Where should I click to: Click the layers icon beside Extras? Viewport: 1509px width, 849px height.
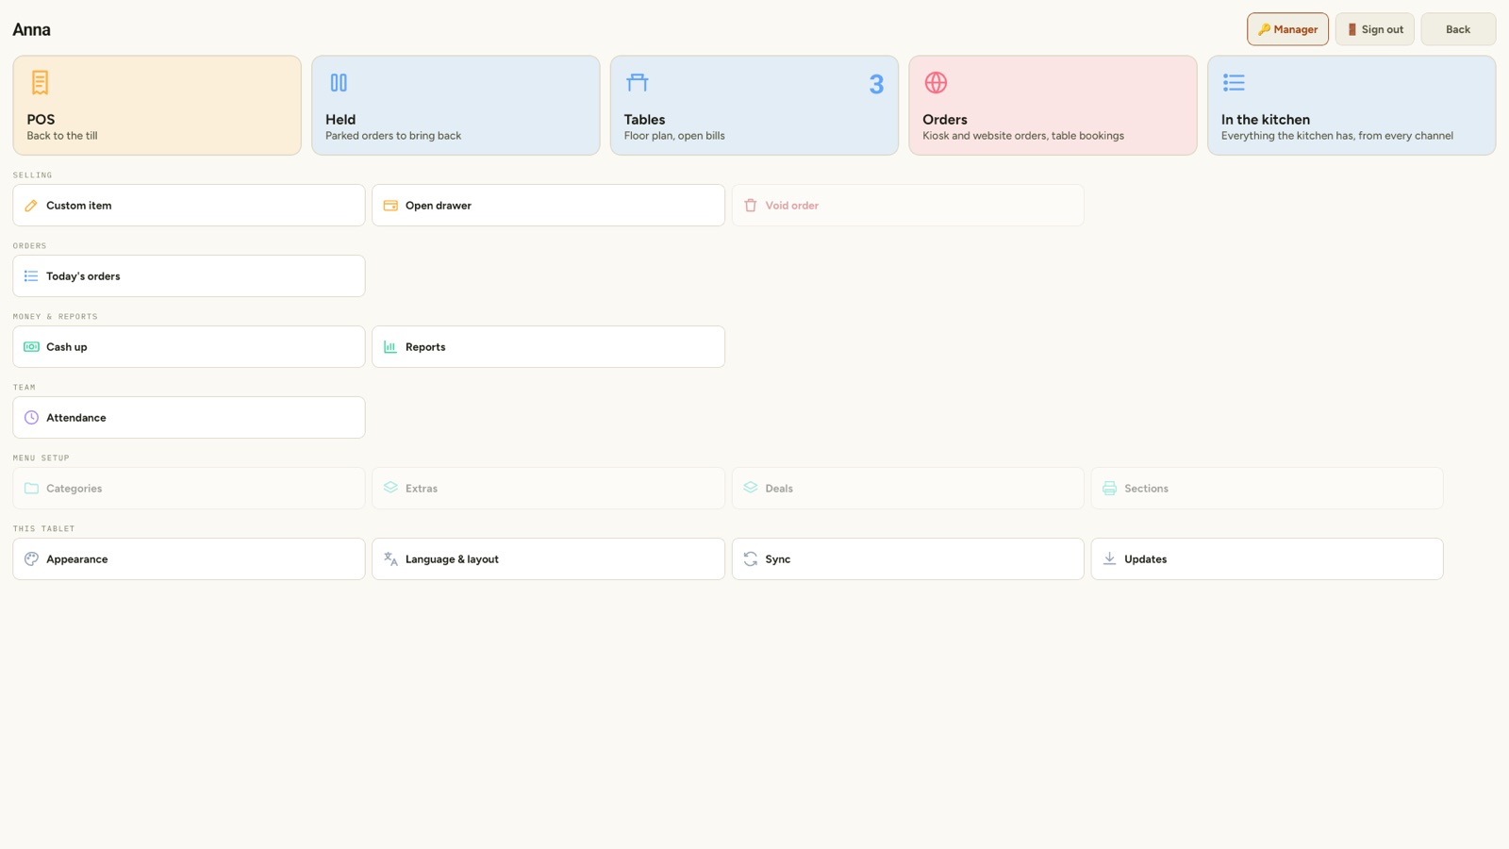(390, 489)
